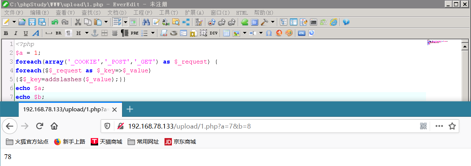This screenshot has width=471, height=166.
Task: Insert anchor using the anchor icon
Action: pyautogui.click(x=95, y=33)
